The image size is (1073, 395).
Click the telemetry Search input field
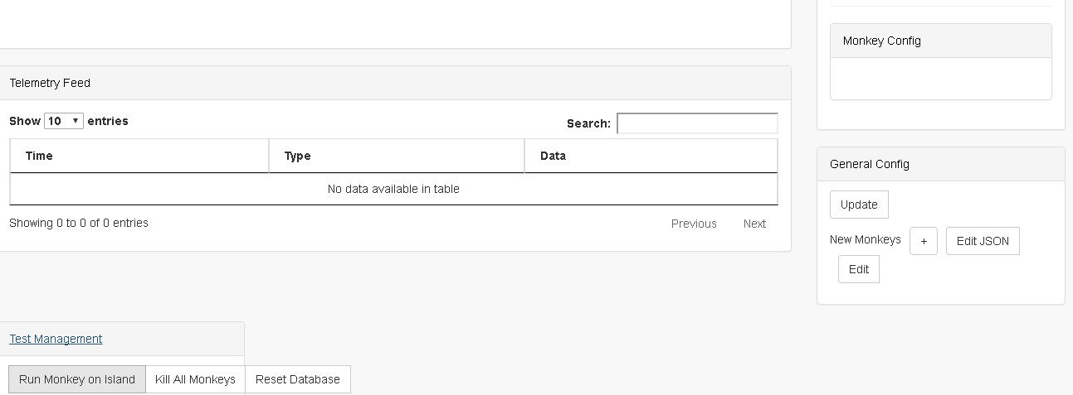697,123
